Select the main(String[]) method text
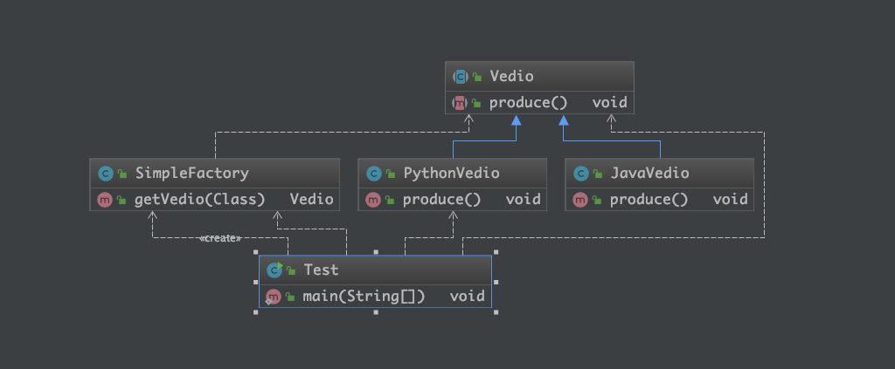Screen dimensions: 895x369 364,297
